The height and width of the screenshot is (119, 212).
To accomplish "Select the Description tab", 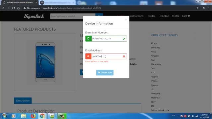I will 23,100.
